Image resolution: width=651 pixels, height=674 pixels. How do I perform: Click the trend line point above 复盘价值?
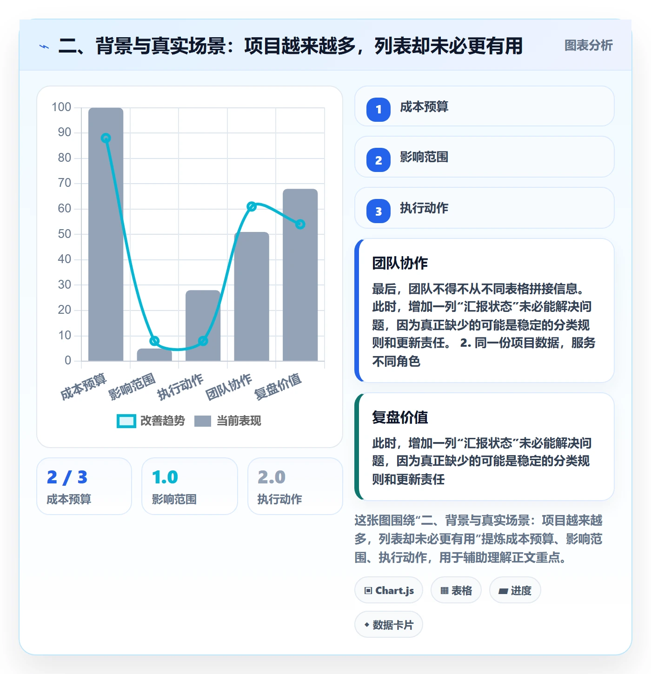click(x=300, y=224)
